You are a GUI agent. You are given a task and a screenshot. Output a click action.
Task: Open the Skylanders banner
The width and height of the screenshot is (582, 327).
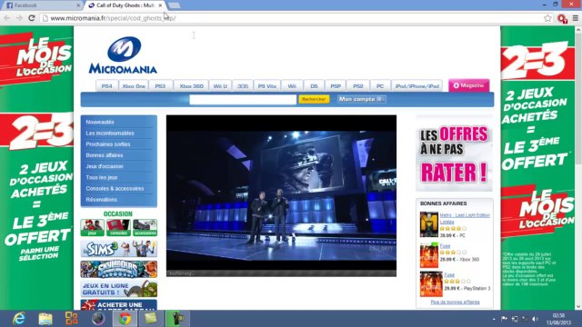[119, 269]
